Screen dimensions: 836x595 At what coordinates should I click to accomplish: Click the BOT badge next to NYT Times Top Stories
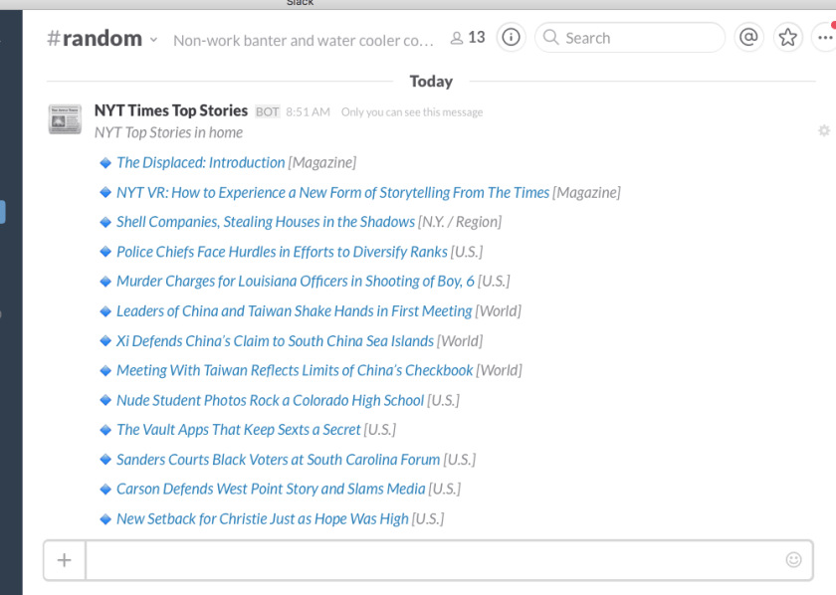point(267,111)
